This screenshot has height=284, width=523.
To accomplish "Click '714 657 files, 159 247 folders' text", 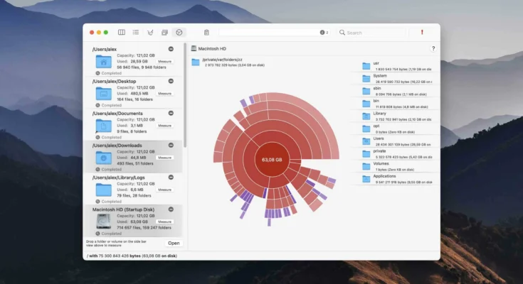I will [144, 228].
